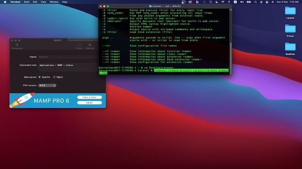This screenshot has height=169, width=302.
Task: Click the user account icon in menu bar
Action: coord(261,2)
